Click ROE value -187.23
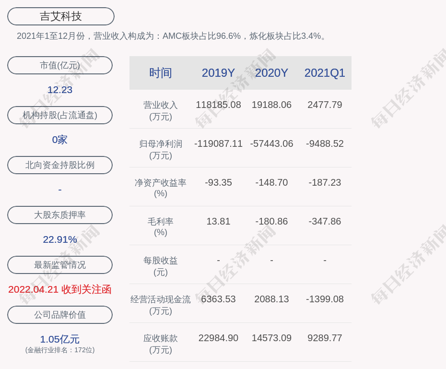Screen dimensions: 446x369 tap(325, 182)
